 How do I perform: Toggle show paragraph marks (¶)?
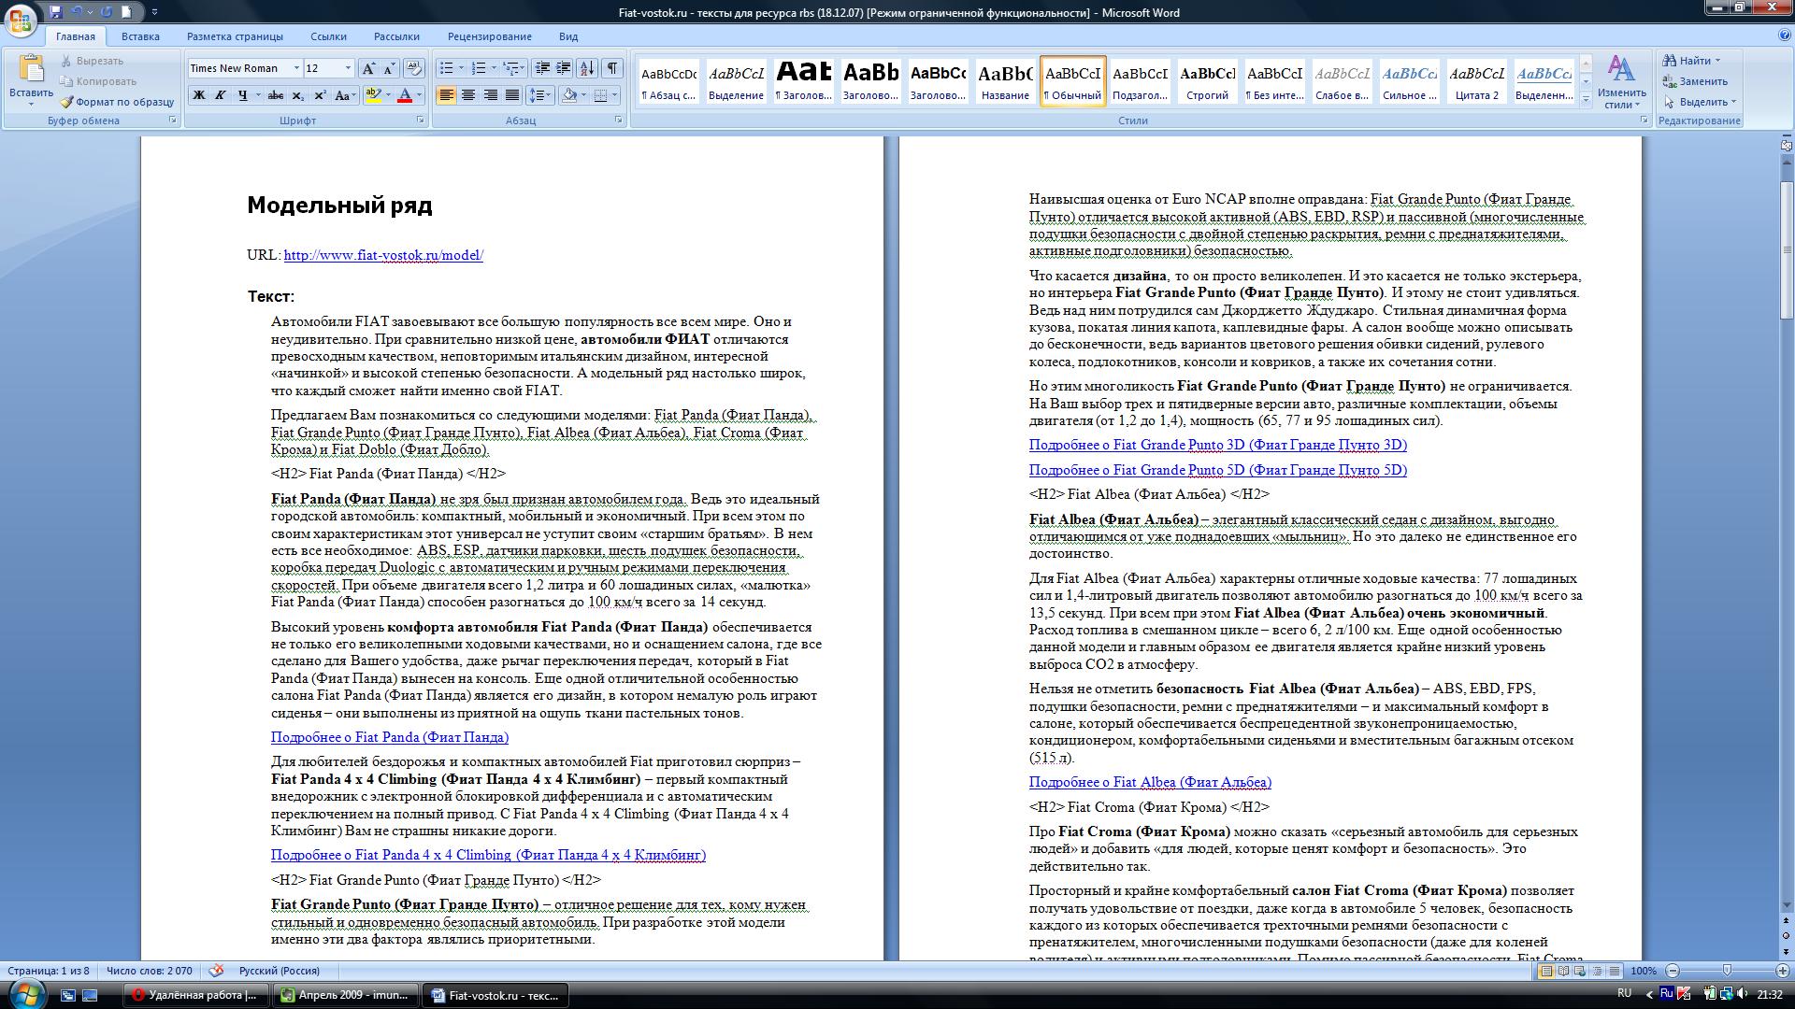611,68
